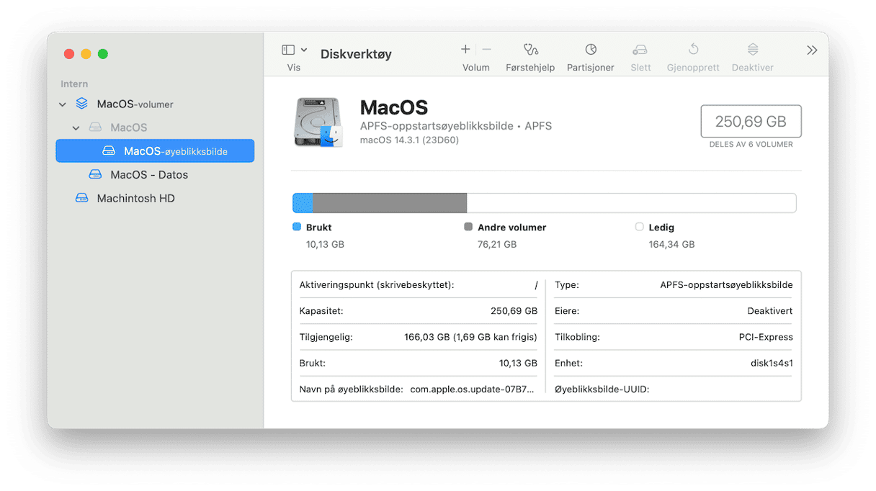Screen dimensions: 876x491
Task: Click the Andre volumer legend label
Action: tap(512, 228)
